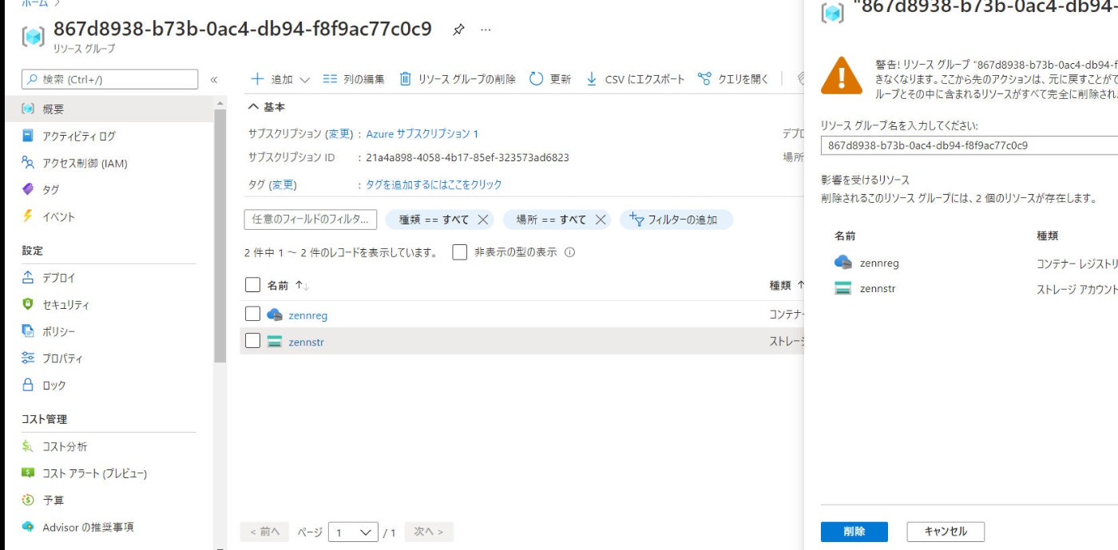This screenshot has height=550, width=1118.
Task: Toggle the select-all header checkbox
Action: click(x=253, y=285)
